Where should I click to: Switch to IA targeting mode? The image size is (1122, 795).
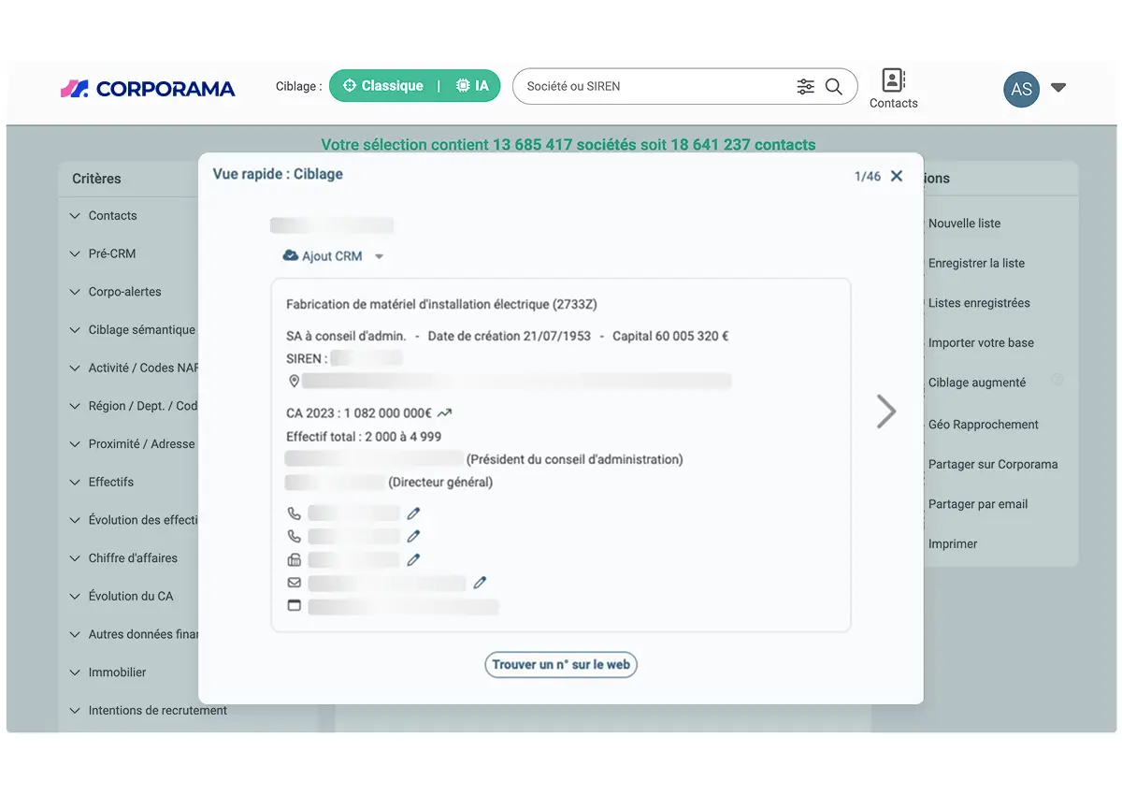[x=472, y=86]
